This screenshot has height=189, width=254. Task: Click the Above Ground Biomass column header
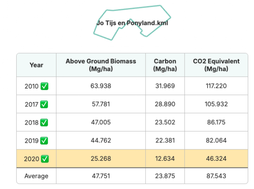[101, 65]
